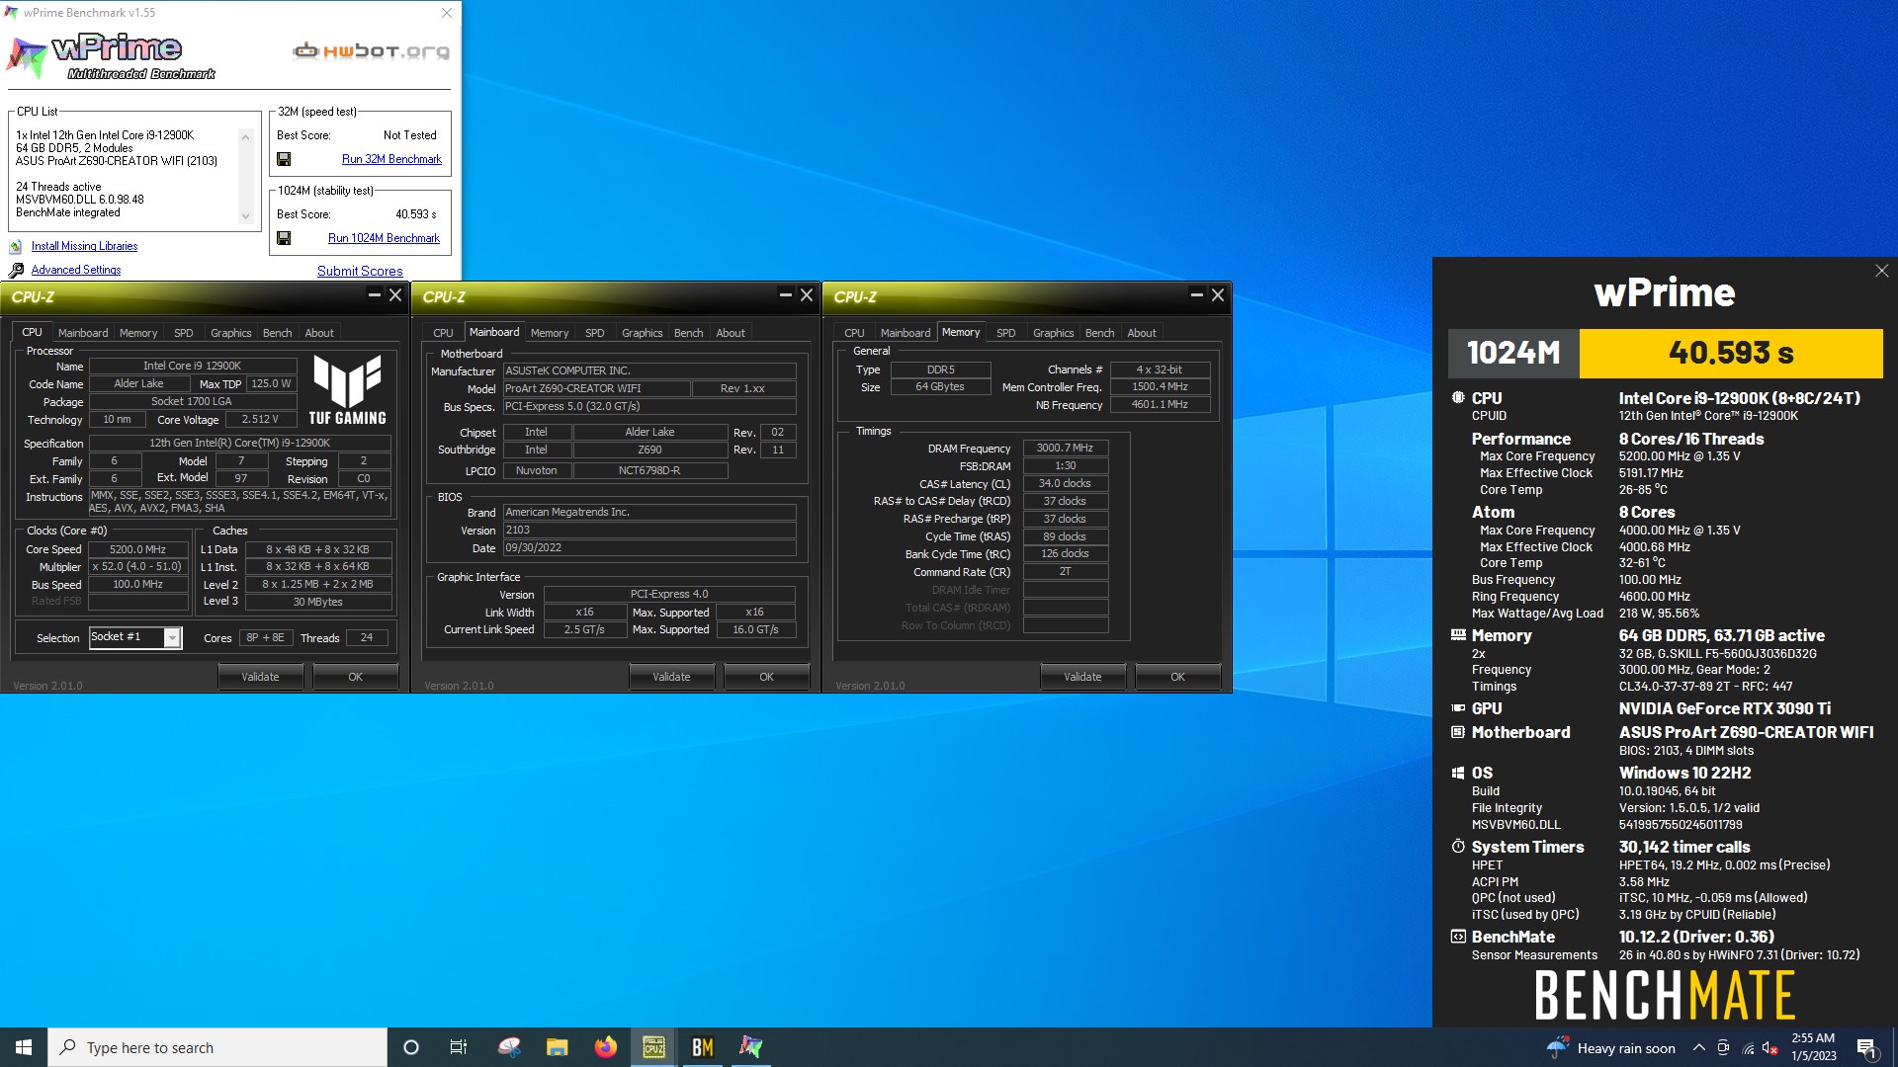Open Advanced Settings link in wPrime
This screenshot has width=1898, height=1067.
pos(76,271)
